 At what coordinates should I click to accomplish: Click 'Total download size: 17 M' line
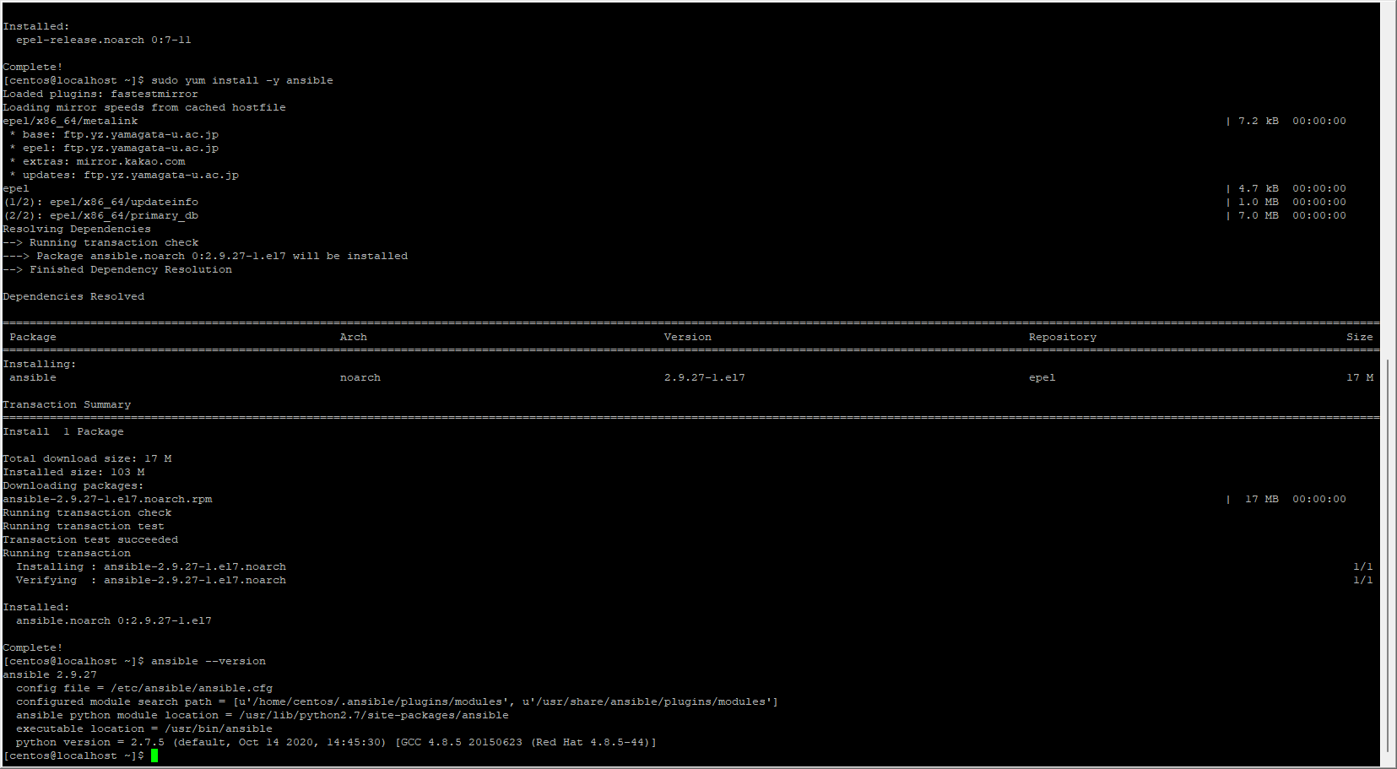coord(87,458)
